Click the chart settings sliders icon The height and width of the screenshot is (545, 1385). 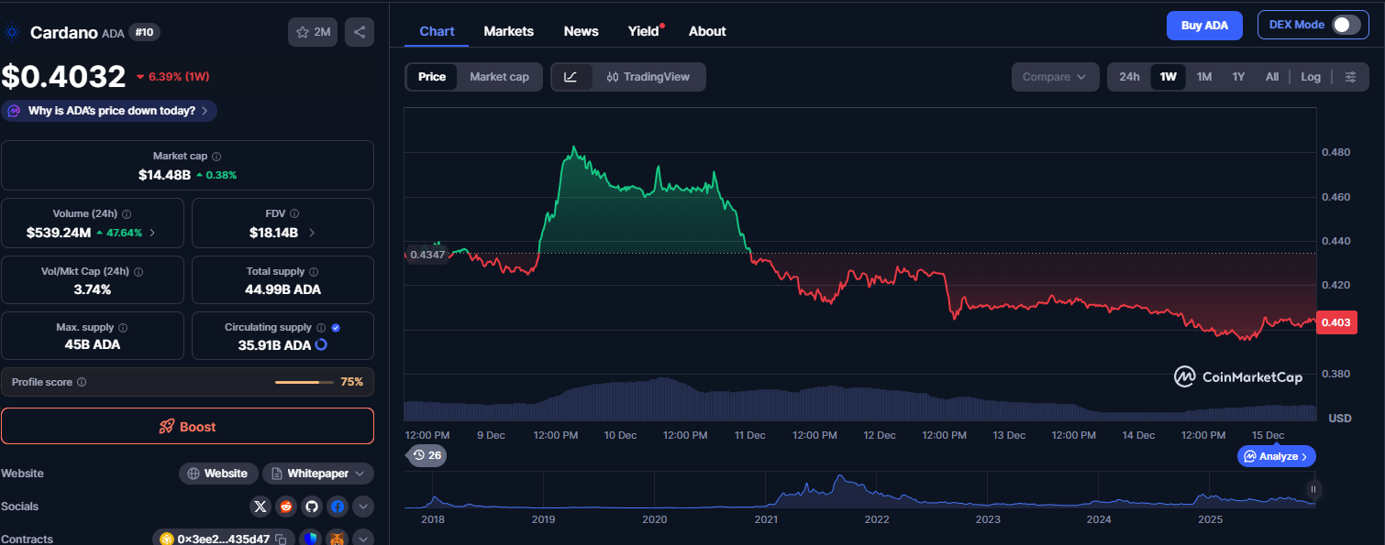(1350, 76)
